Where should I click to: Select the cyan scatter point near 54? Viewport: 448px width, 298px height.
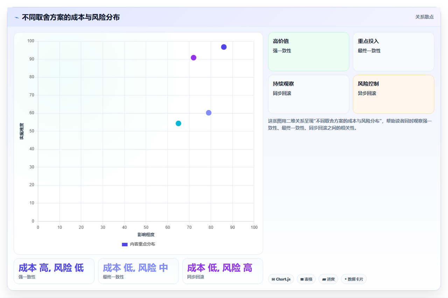tap(178, 123)
